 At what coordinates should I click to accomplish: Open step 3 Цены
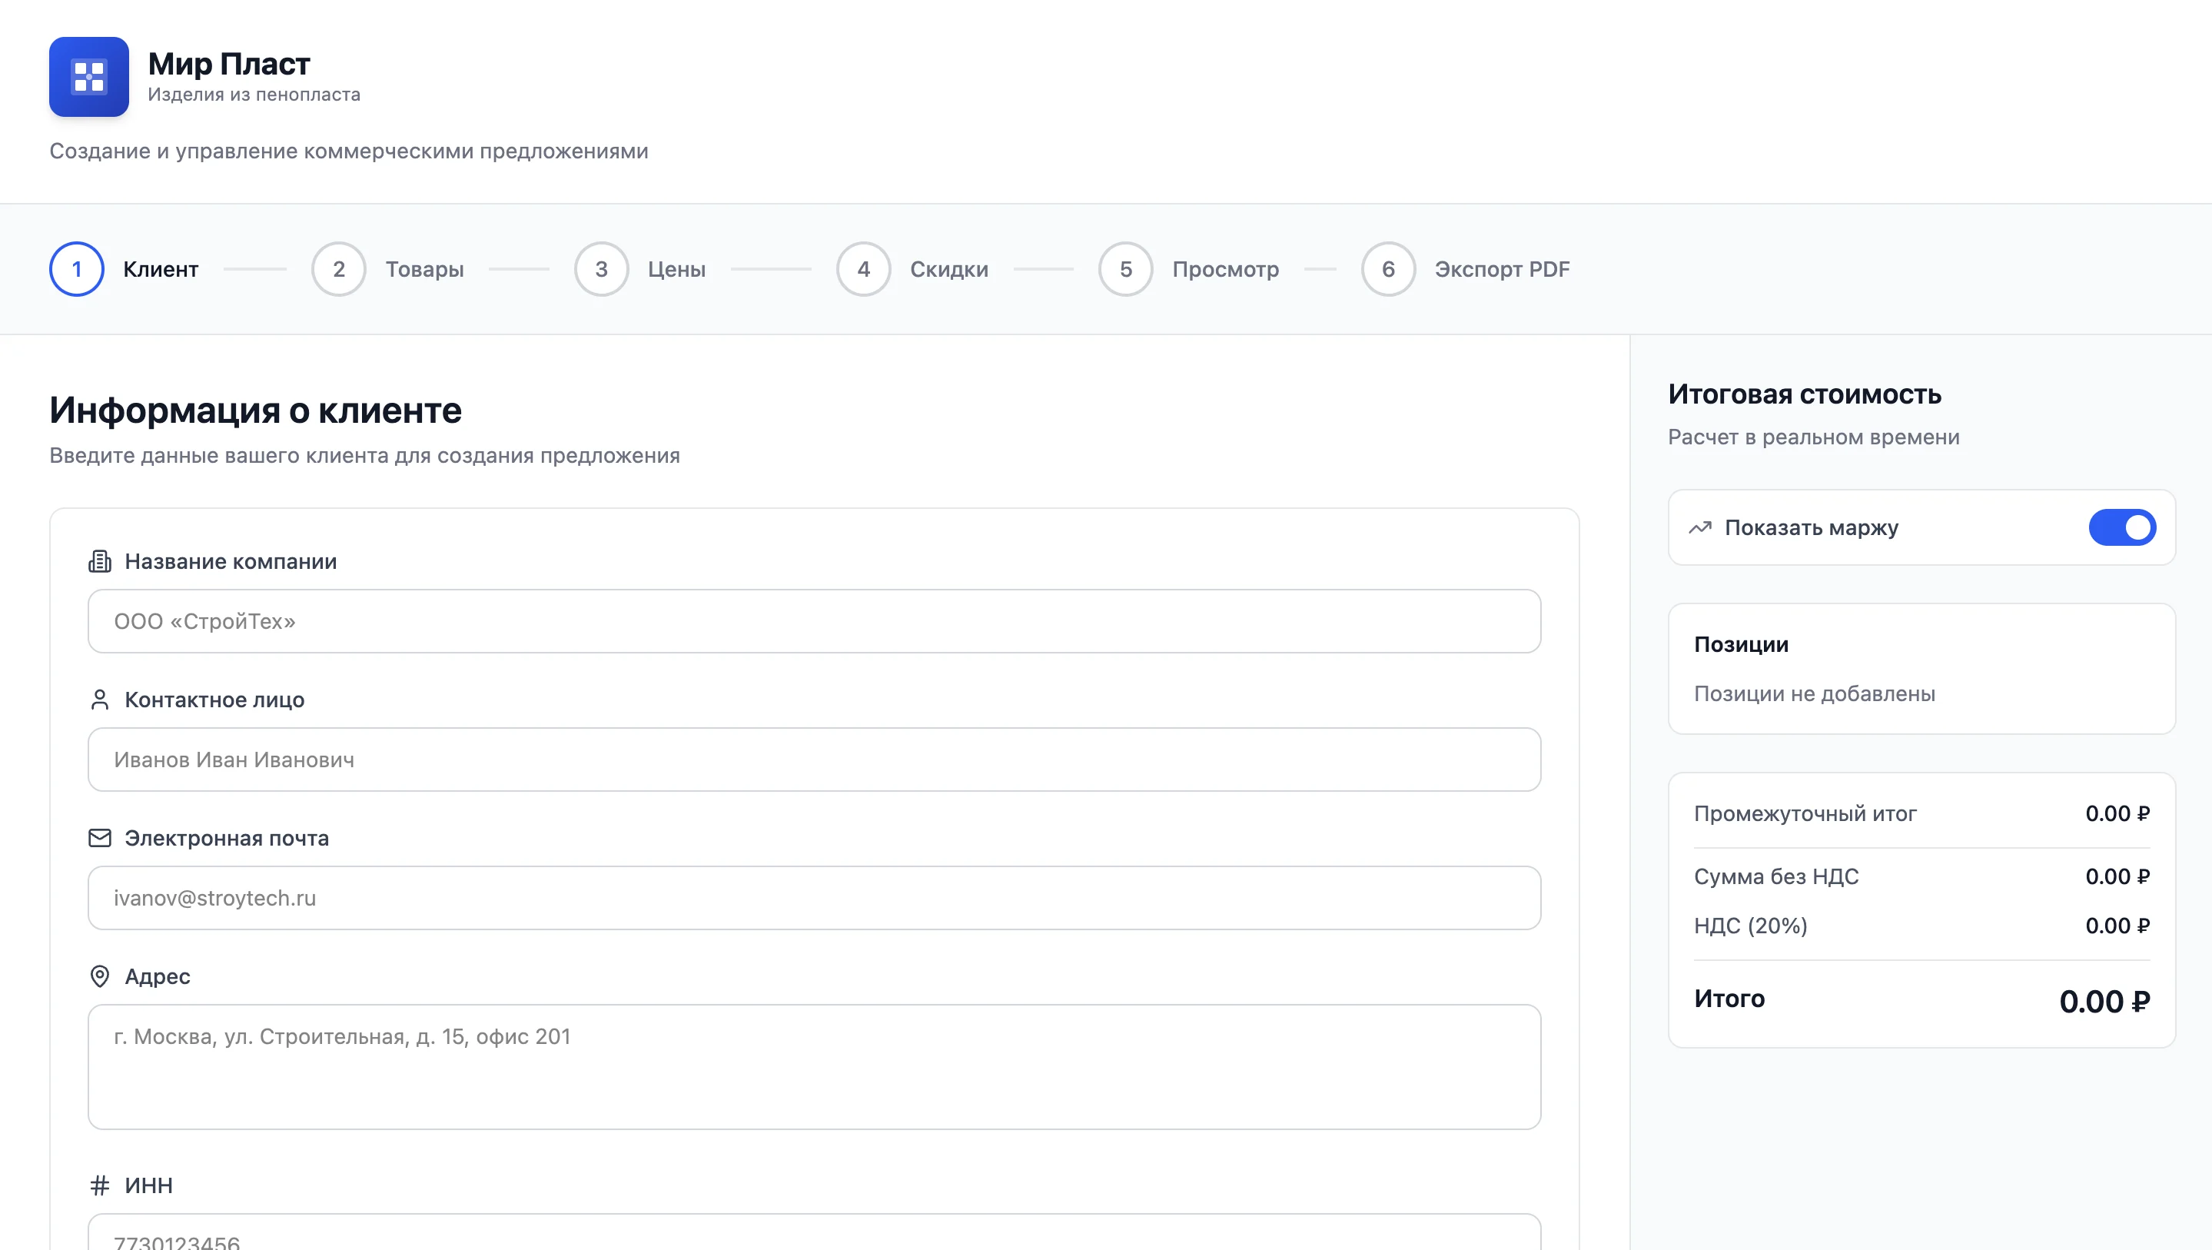(x=601, y=269)
